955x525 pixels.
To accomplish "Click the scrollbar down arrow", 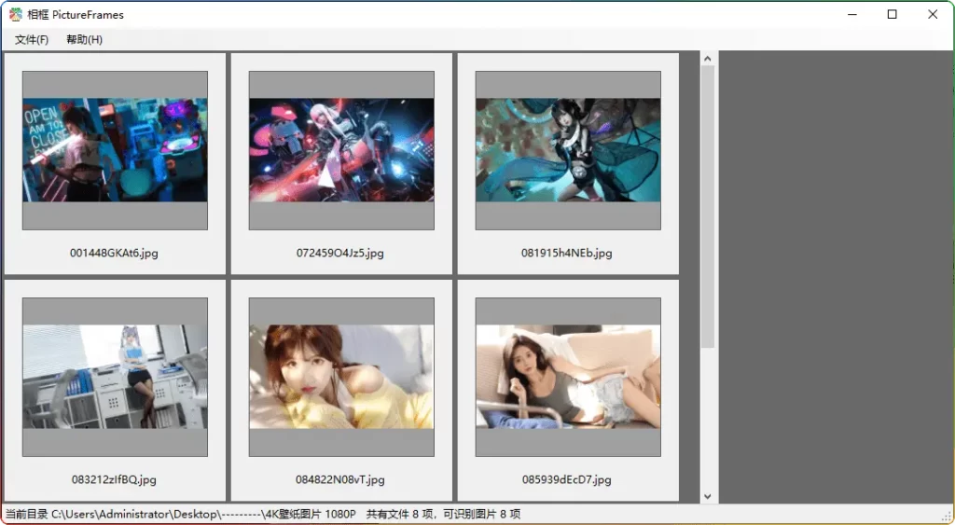I will (708, 496).
